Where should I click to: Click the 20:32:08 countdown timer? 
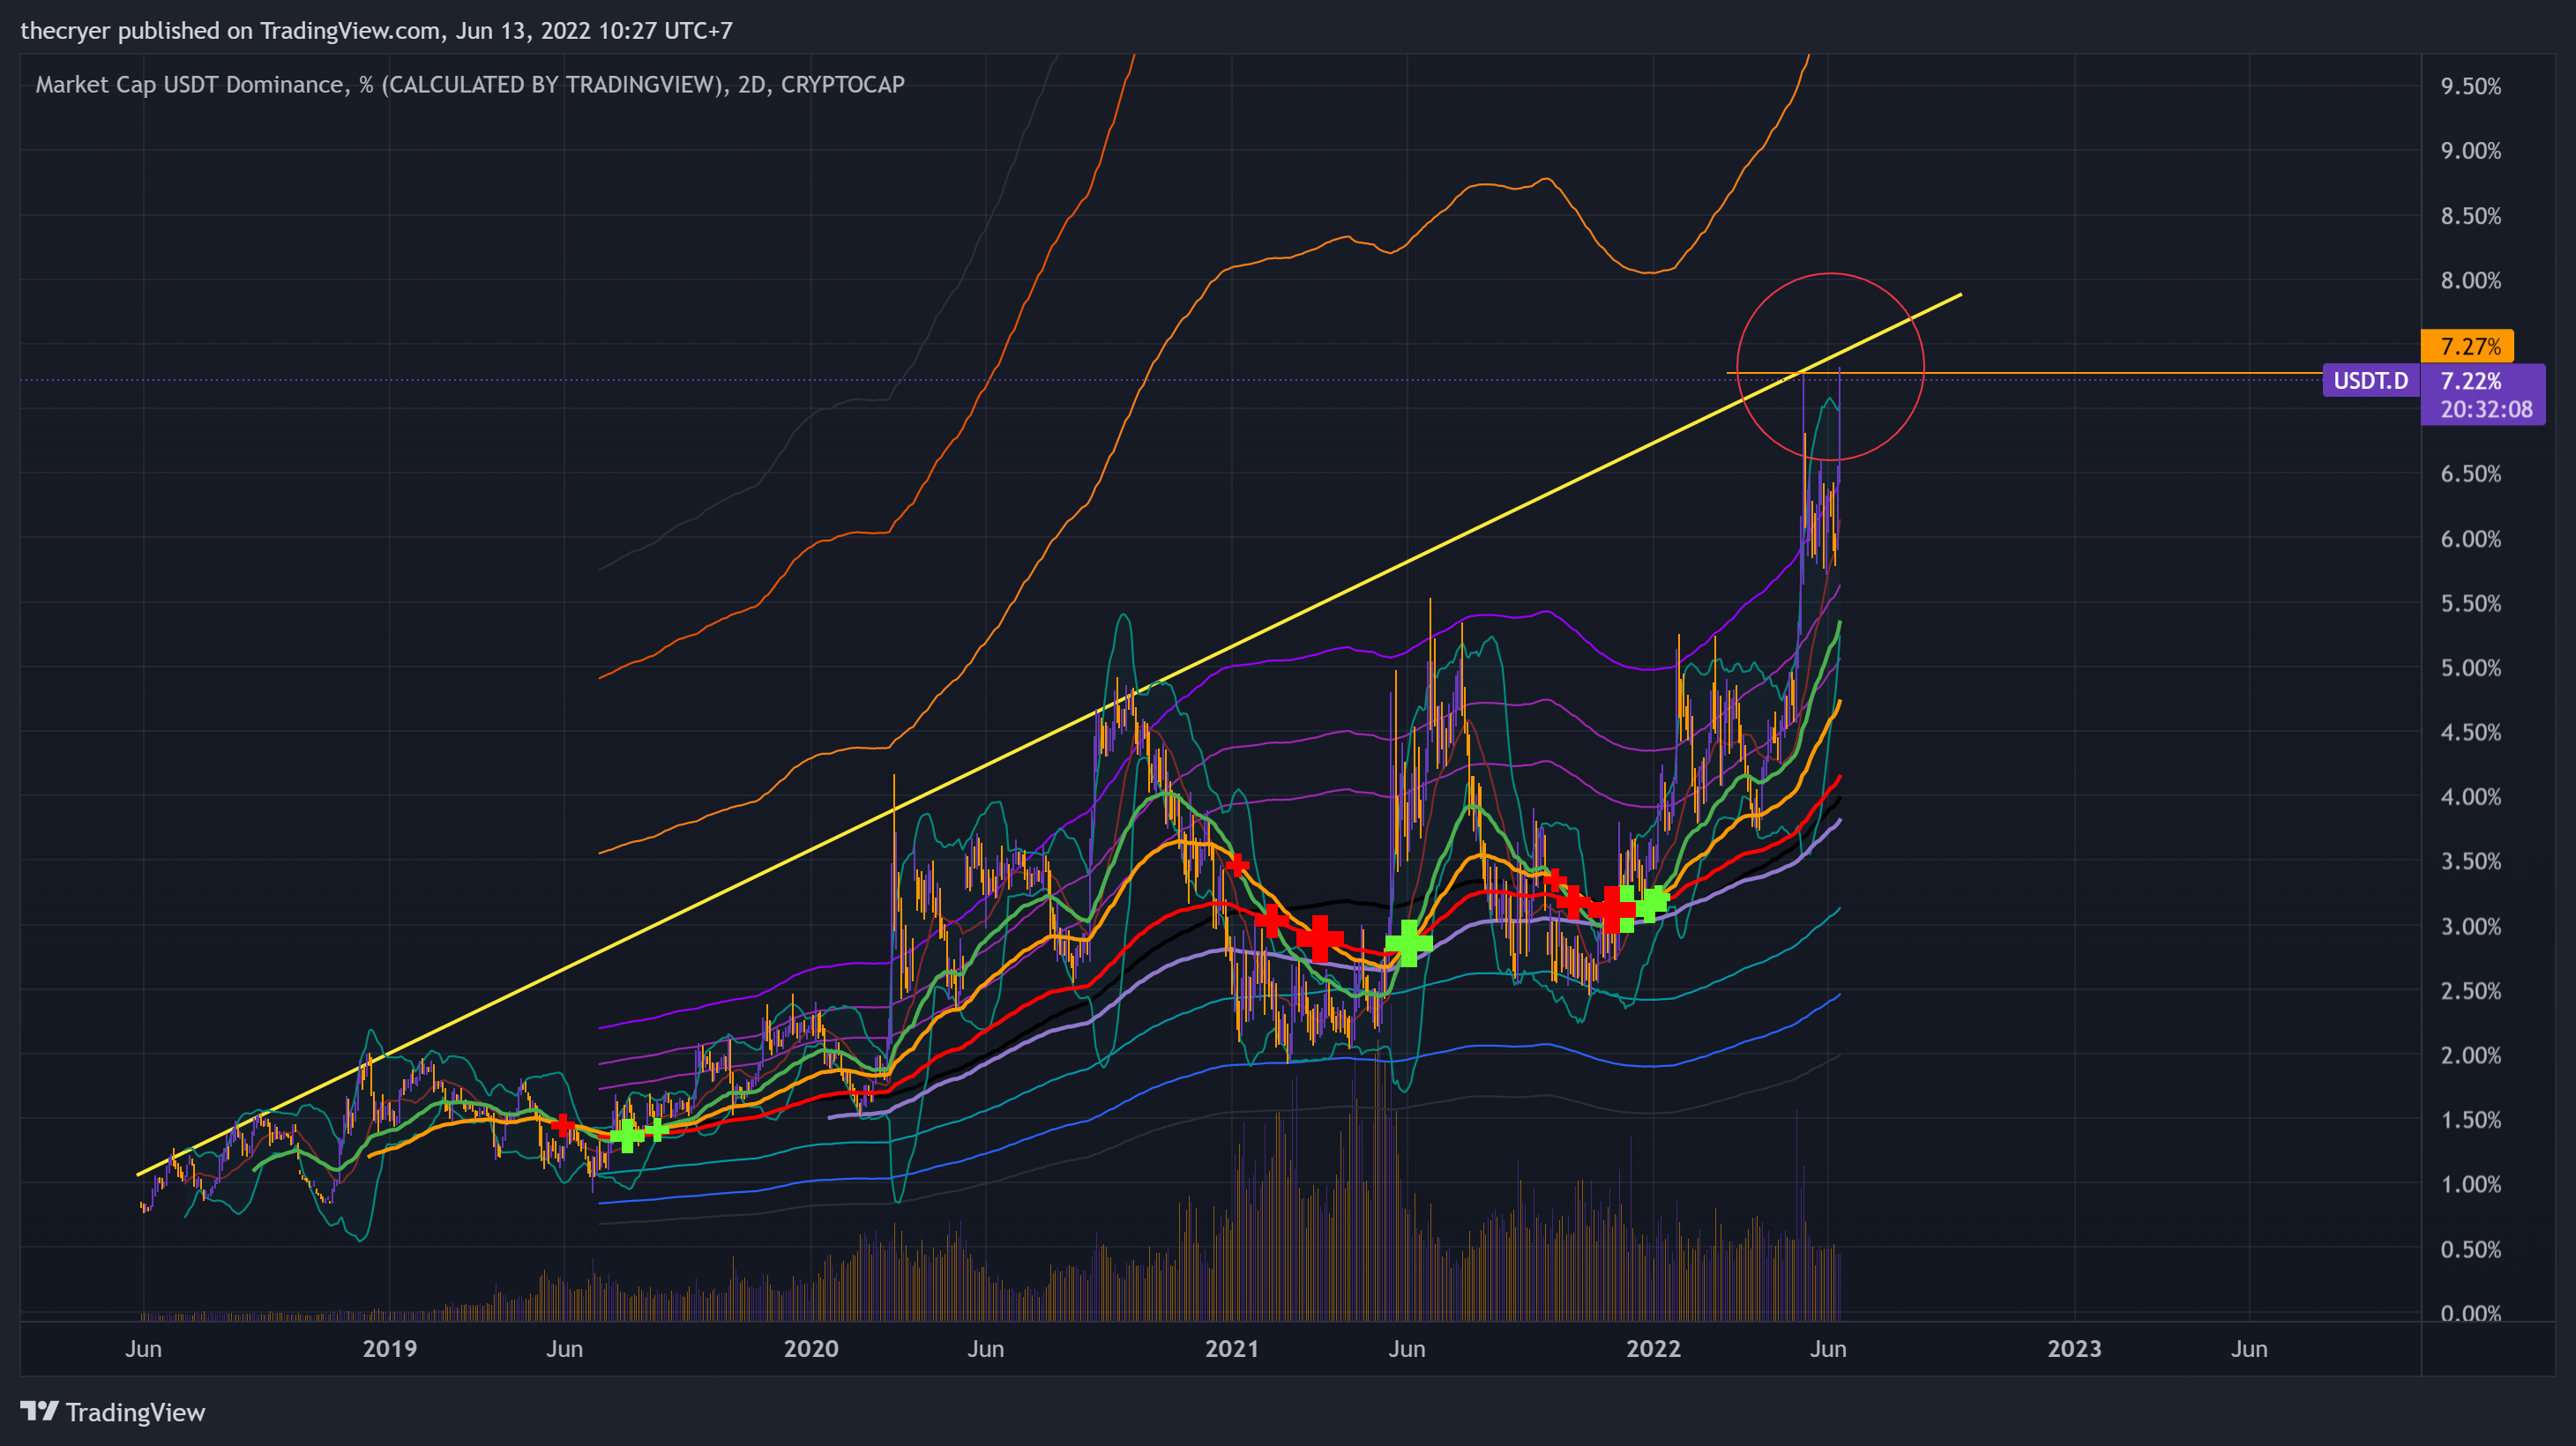click(2486, 409)
